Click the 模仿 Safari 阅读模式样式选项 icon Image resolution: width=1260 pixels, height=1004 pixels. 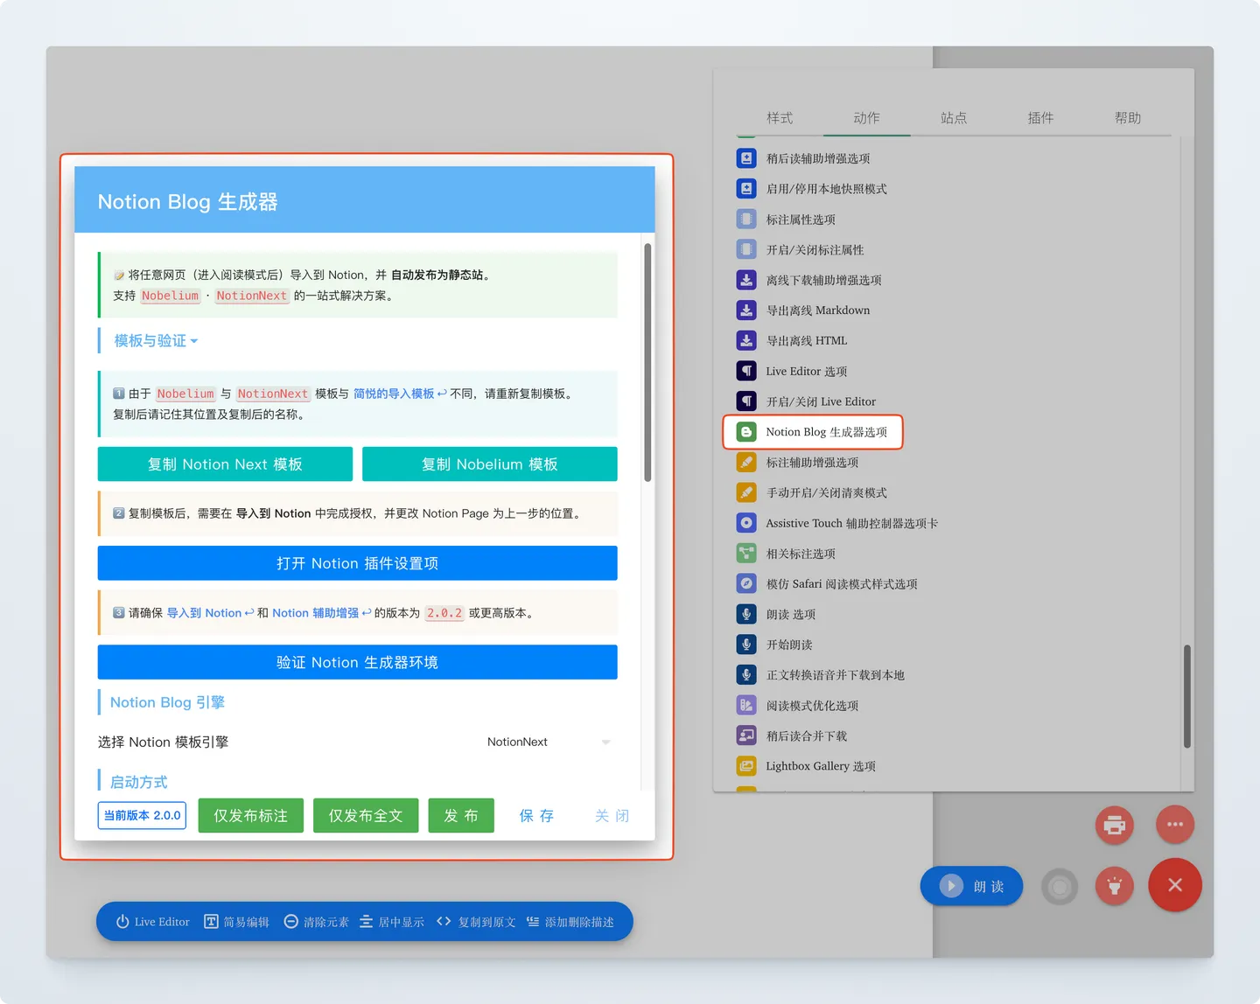[x=746, y=583]
